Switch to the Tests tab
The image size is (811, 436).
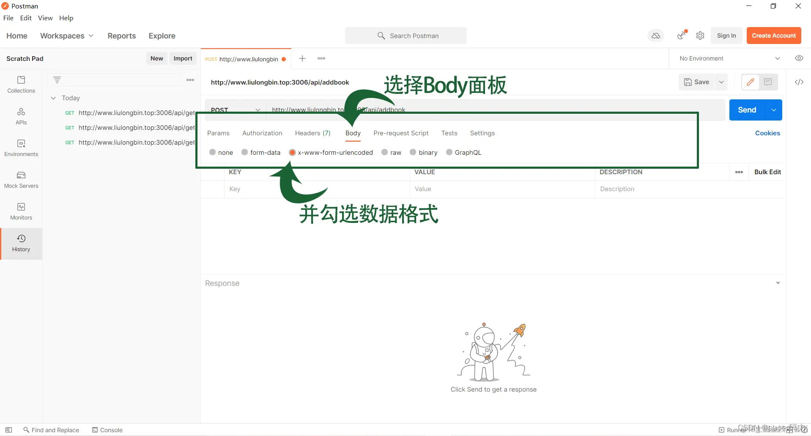449,133
